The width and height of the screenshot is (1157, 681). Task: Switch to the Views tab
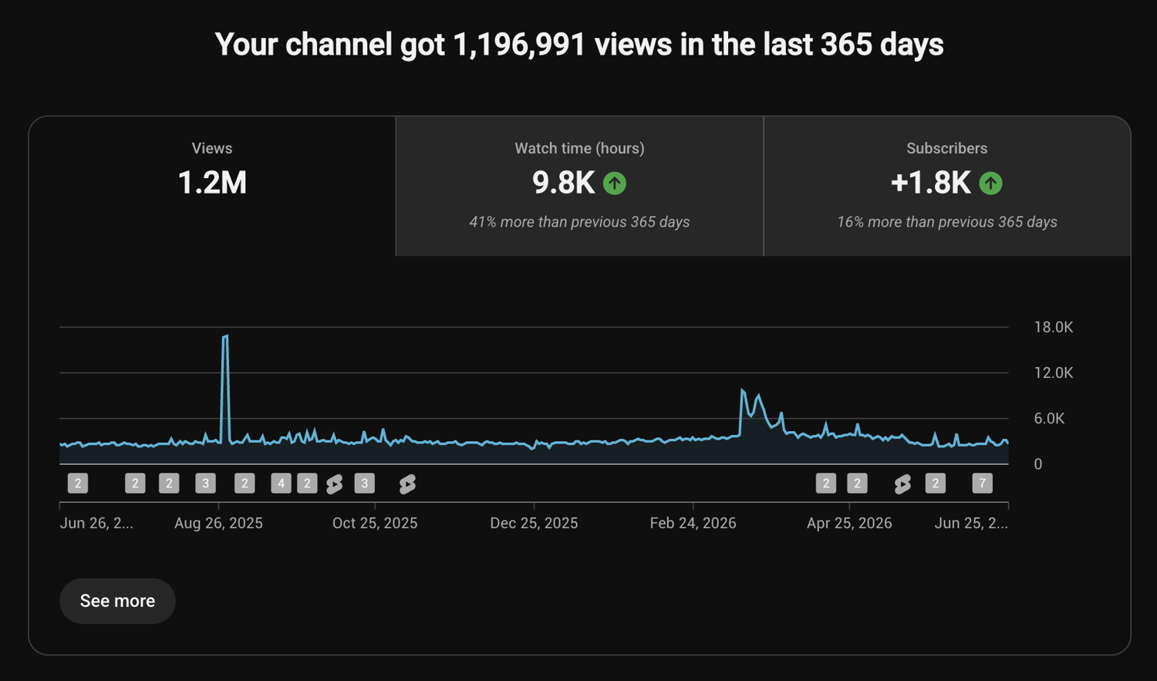click(212, 186)
